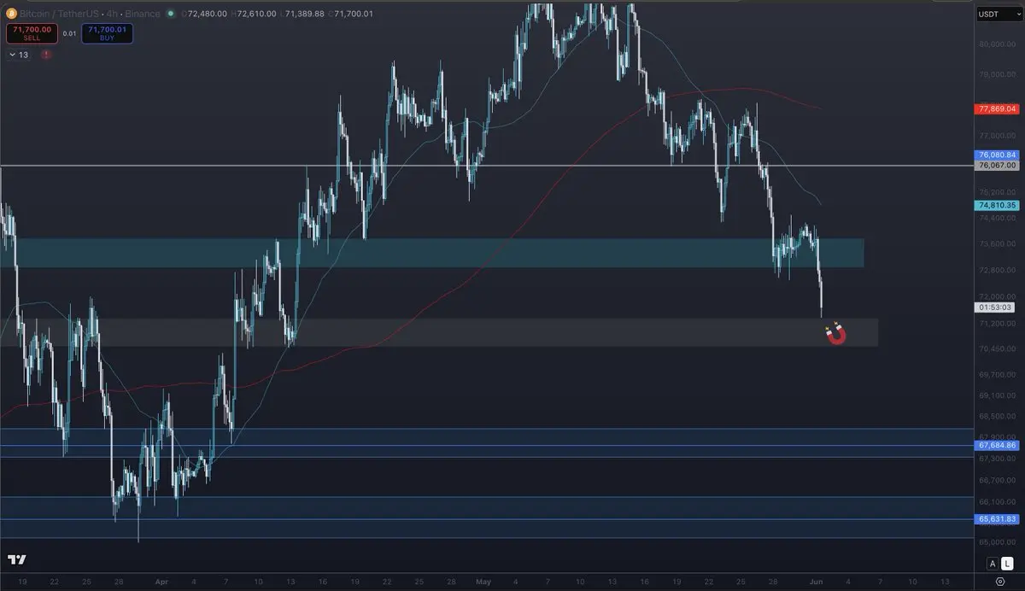Toggle auto scale A button
The width and height of the screenshot is (1025, 591).
tap(992, 563)
